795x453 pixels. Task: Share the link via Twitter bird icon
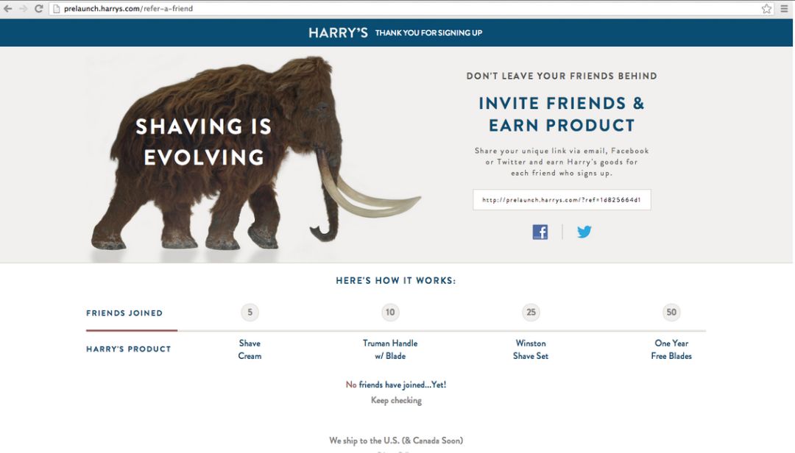(584, 232)
